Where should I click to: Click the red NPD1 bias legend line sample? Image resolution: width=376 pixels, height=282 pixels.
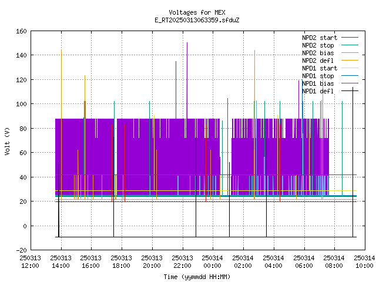click(350, 83)
